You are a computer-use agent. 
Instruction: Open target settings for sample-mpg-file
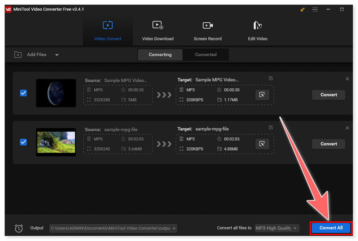click(262, 144)
